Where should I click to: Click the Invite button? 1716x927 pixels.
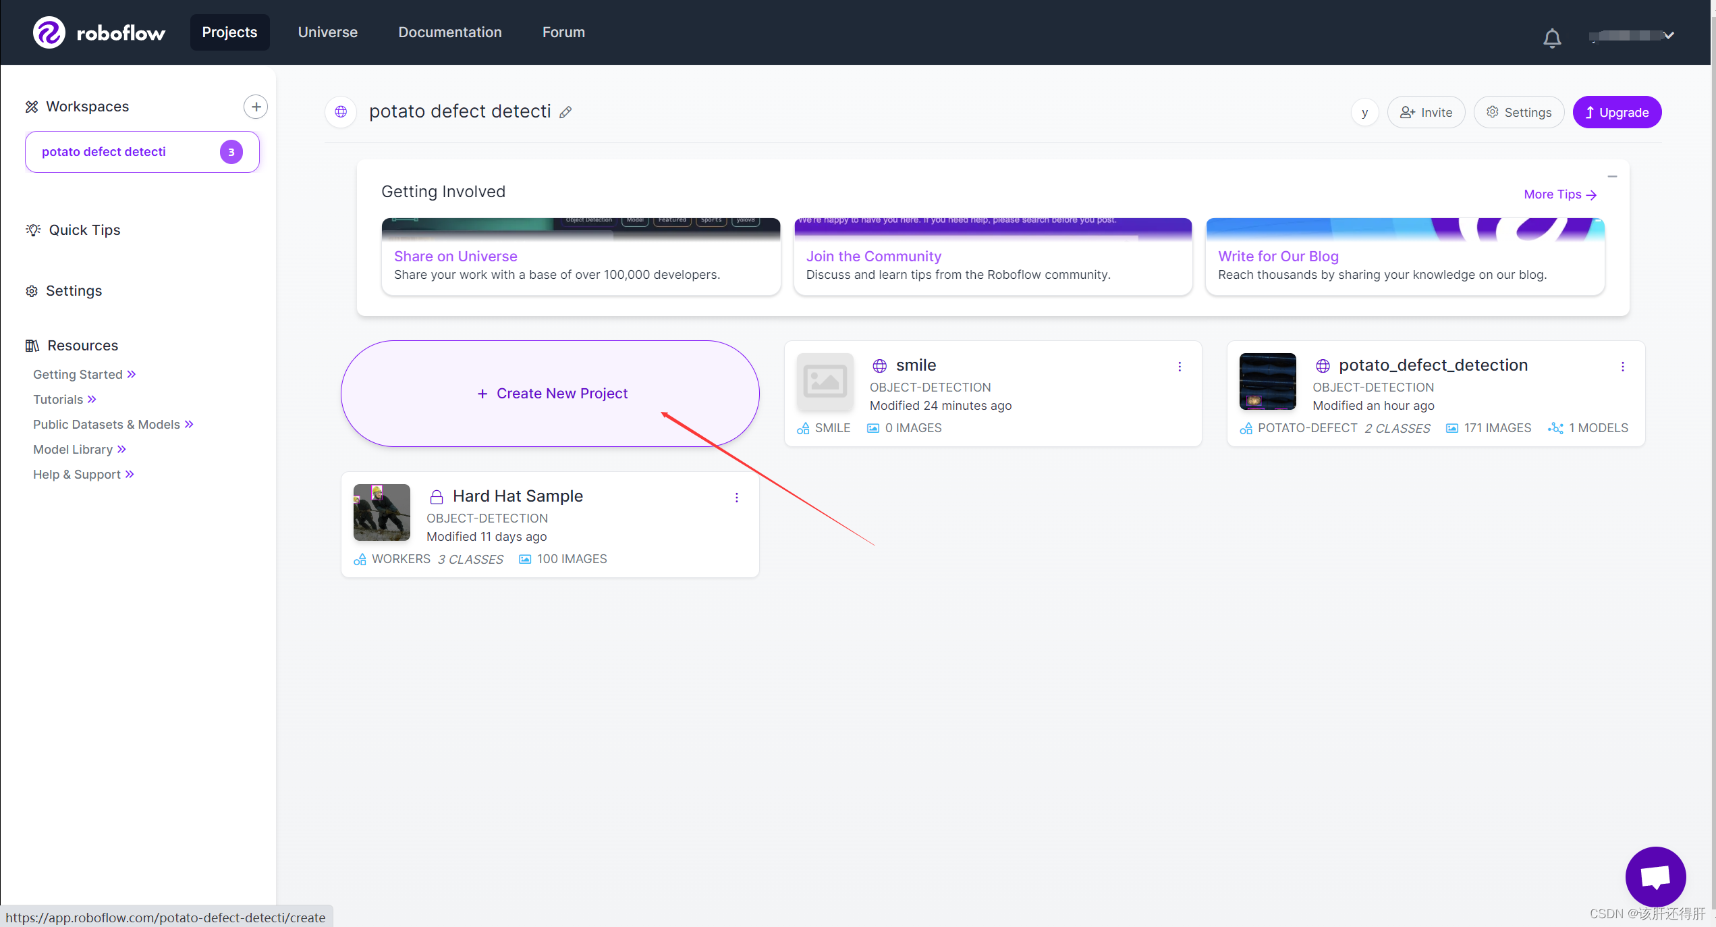pos(1427,112)
